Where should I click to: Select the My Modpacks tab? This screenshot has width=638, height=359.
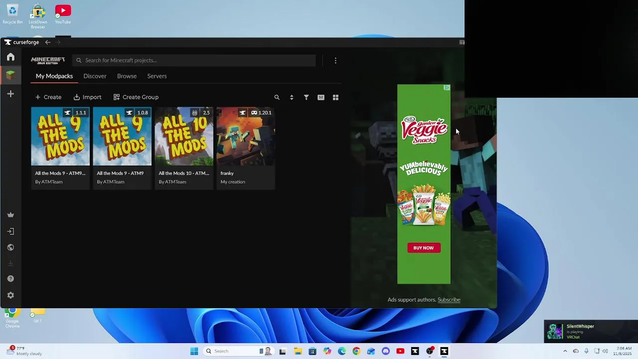[54, 76]
